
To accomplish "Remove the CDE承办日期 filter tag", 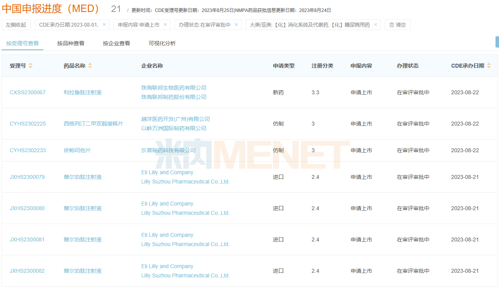I will click(104, 25).
